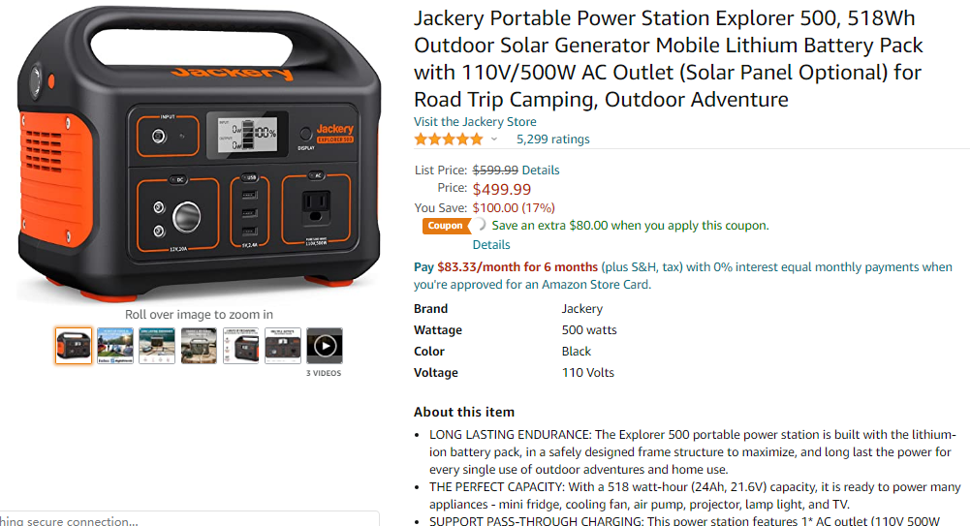Show the fourth thumbnail of outdoor use

pyautogui.click(x=199, y=346)
